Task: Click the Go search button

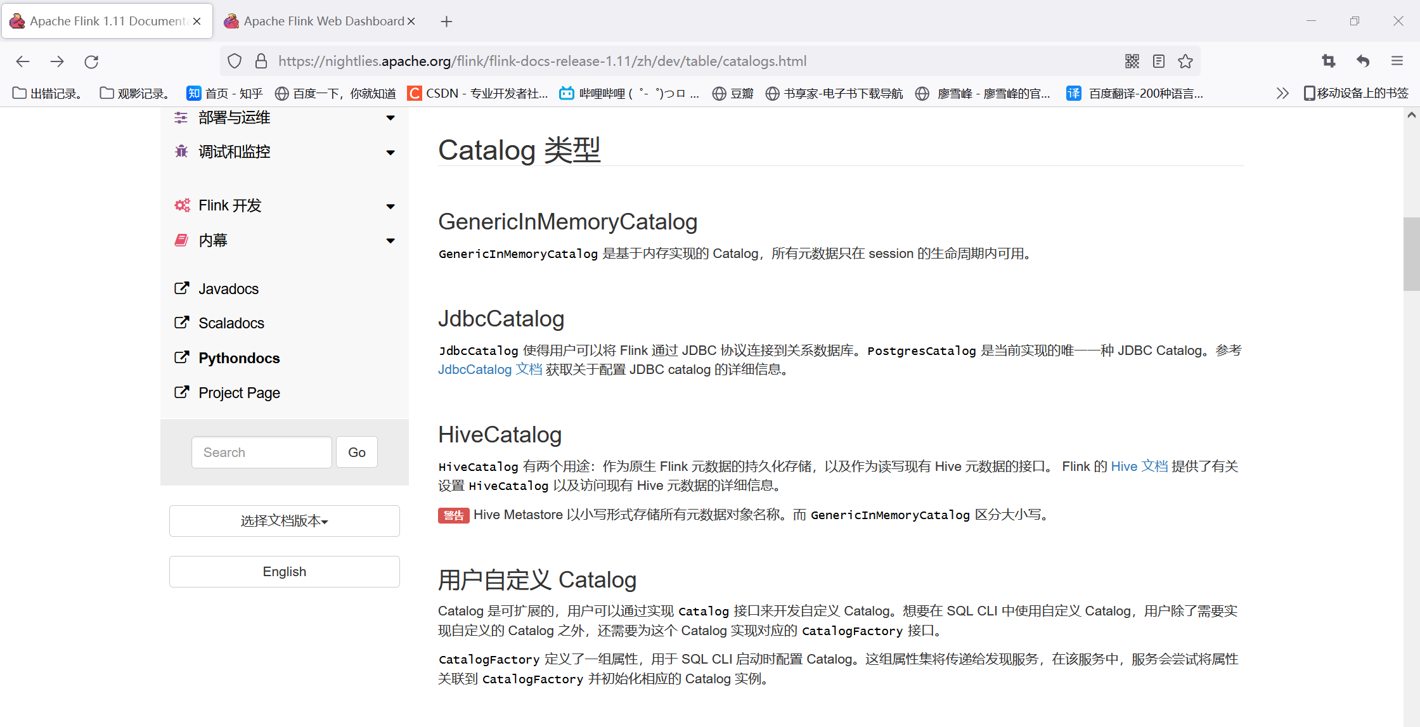Action: pyautogui.click(x=357, y=453)
